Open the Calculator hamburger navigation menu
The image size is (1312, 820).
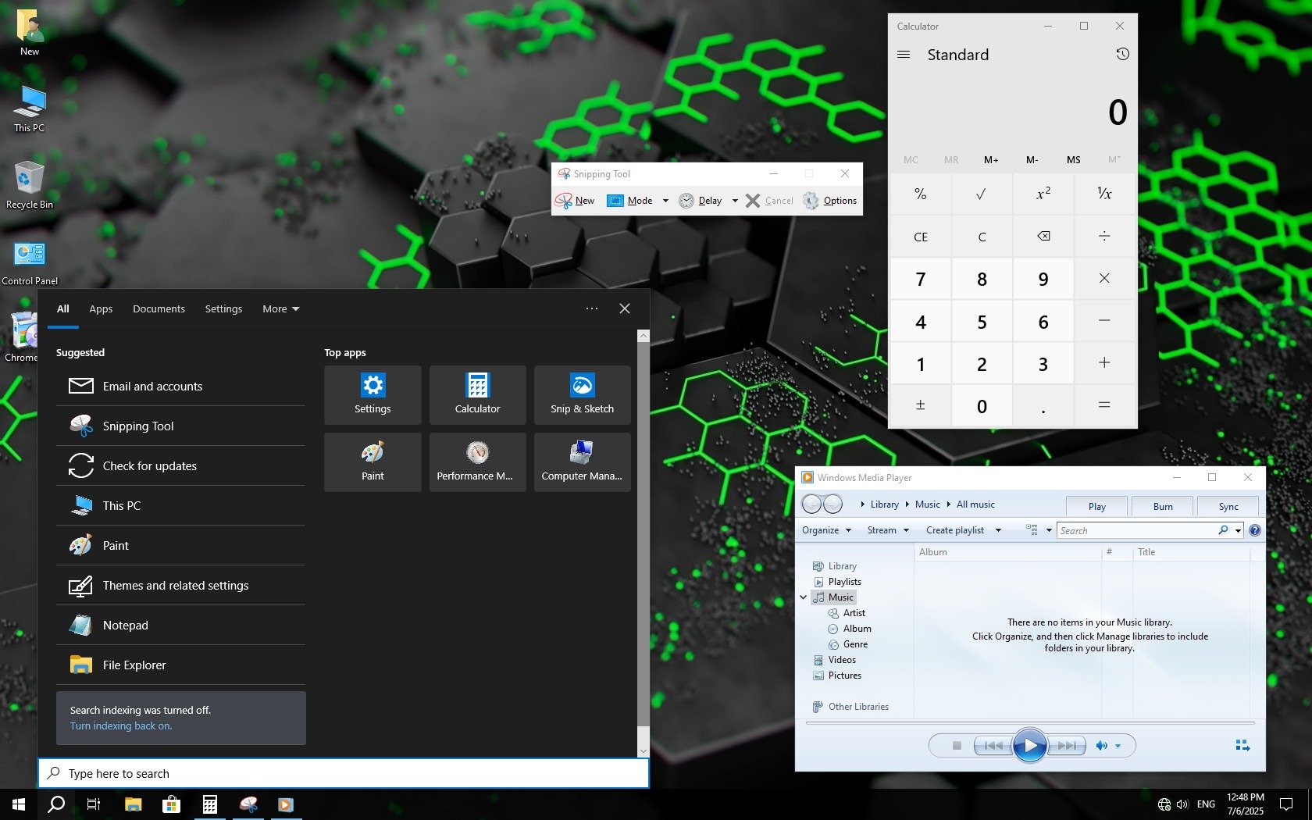click(904, 55)
